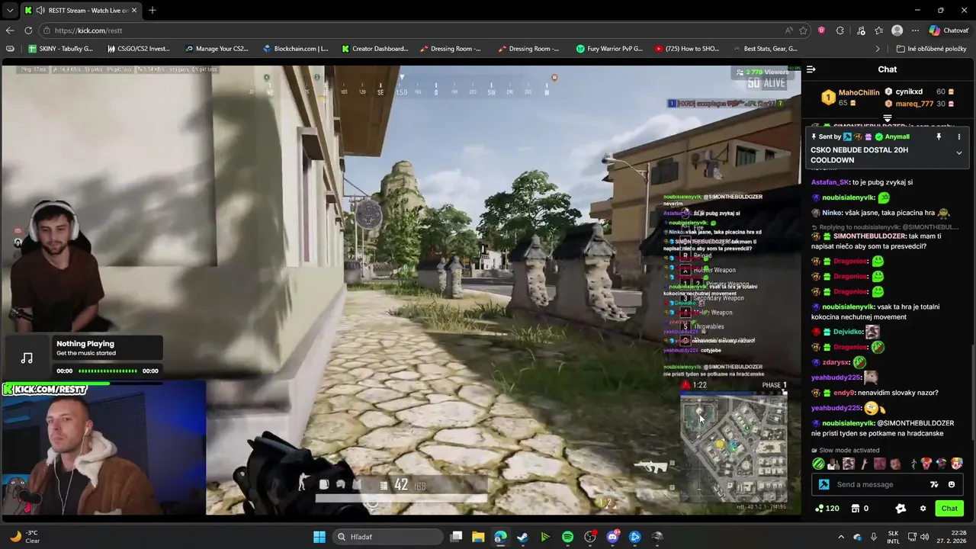Screen dimensions: 976x549
Task: Open Discord from the taskbar
Action: coord(612,537)
